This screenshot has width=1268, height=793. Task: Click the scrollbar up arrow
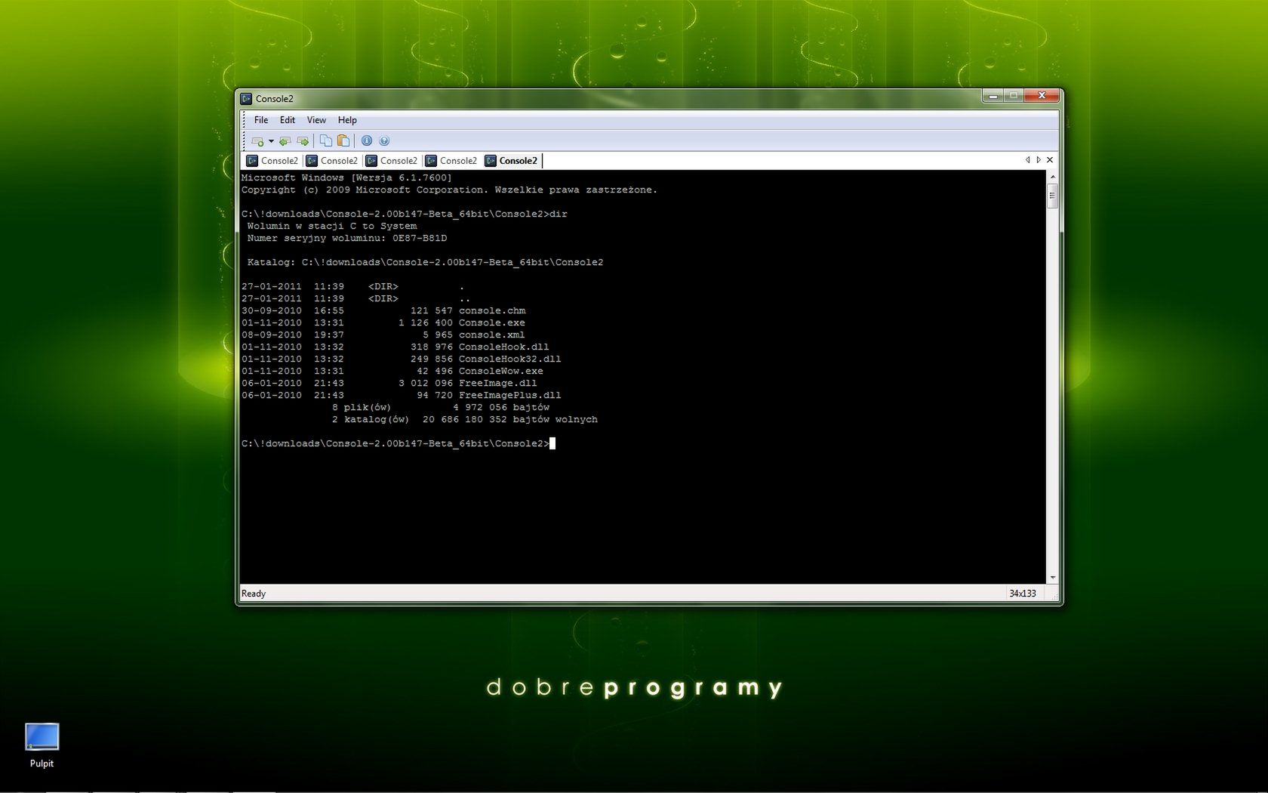(1052, 177)
